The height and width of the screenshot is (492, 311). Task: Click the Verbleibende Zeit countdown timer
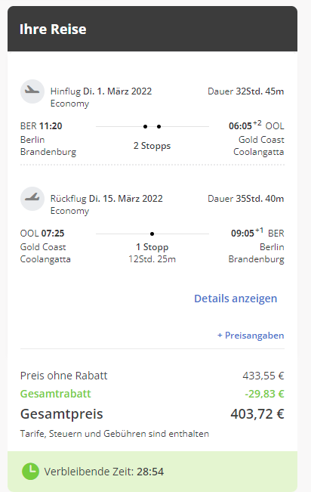(103, 472)
